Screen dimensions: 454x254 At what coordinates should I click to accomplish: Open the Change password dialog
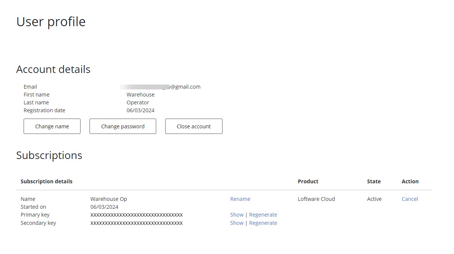(x=122, y=126)
